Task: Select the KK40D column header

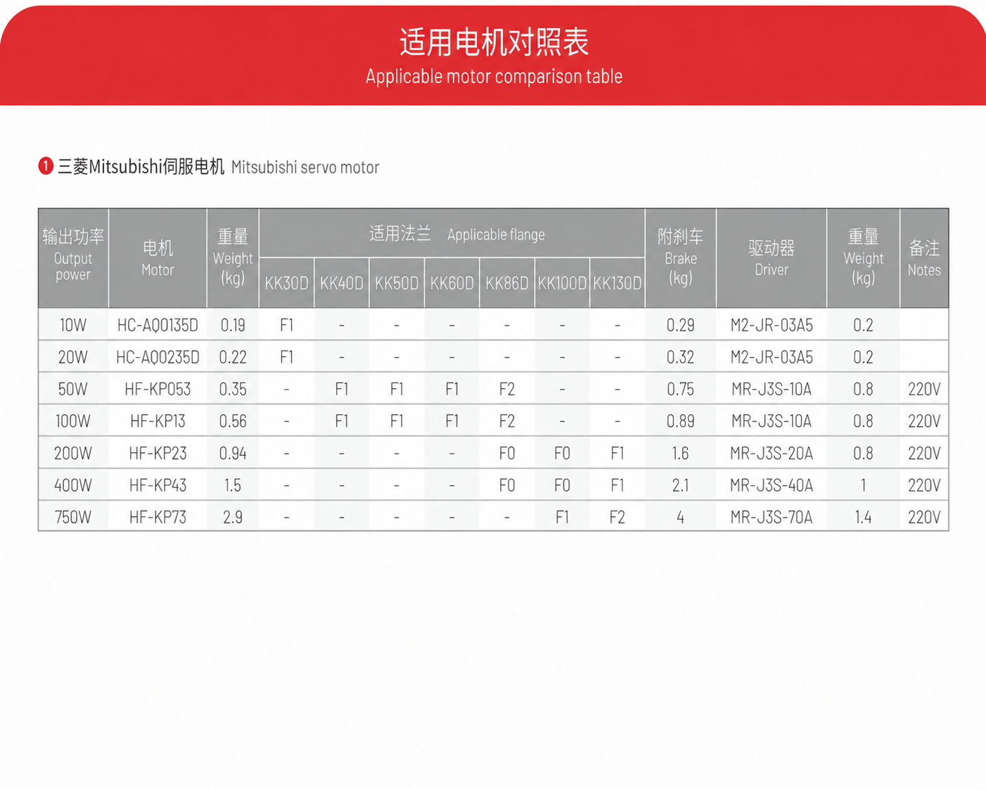Action: coord(342,283)
